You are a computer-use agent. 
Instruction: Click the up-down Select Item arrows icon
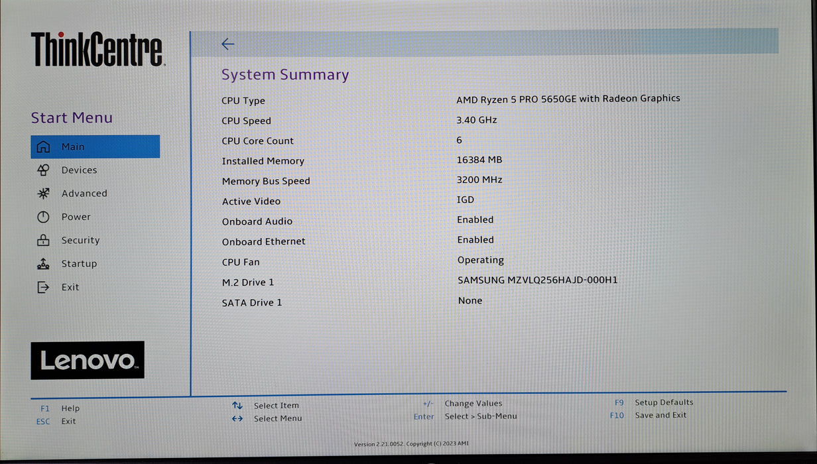pos(237,406)
